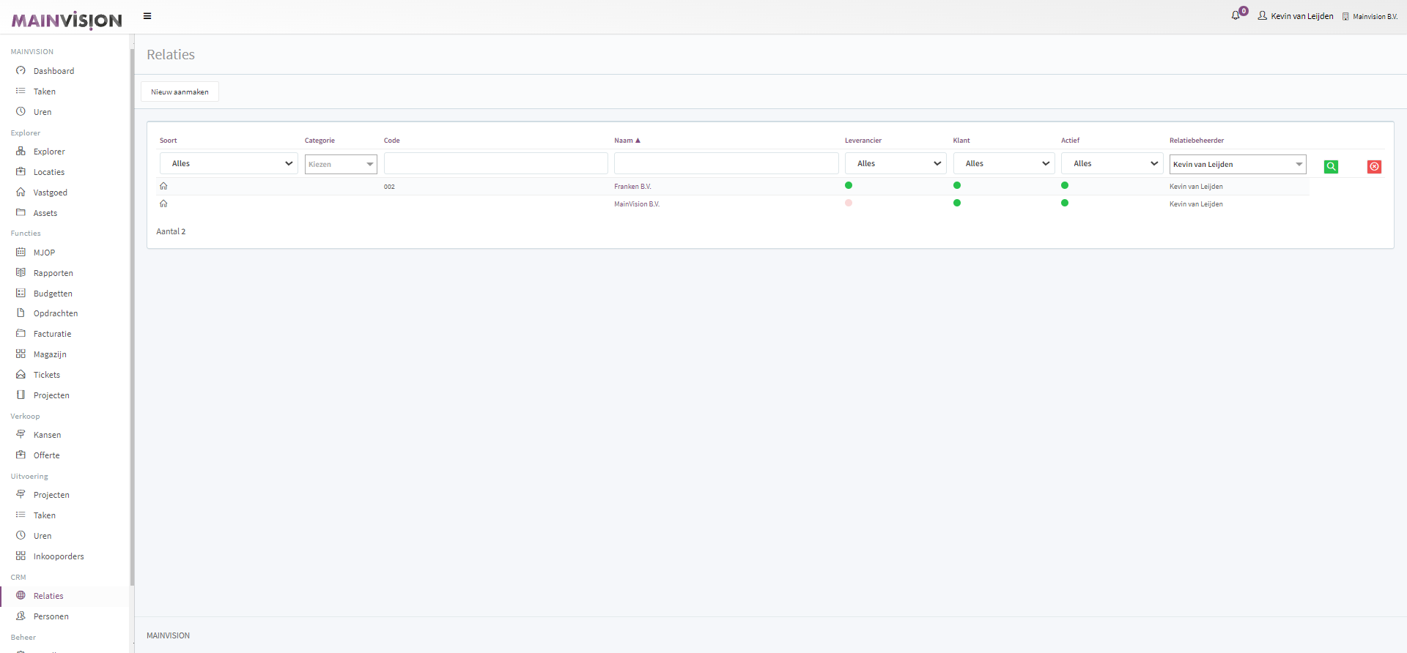Click the house icon in Franken B.V. row
Screen dimensions: 1407x653
click(x=163, y=186)
